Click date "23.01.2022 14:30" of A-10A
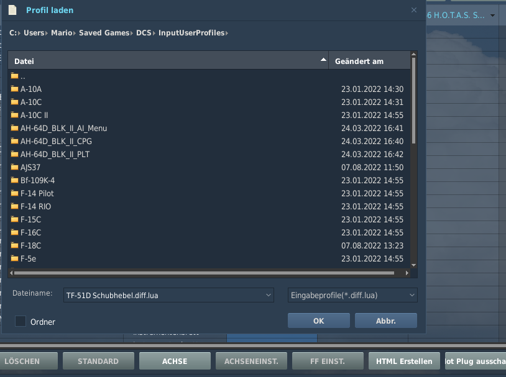 point(372,89)
